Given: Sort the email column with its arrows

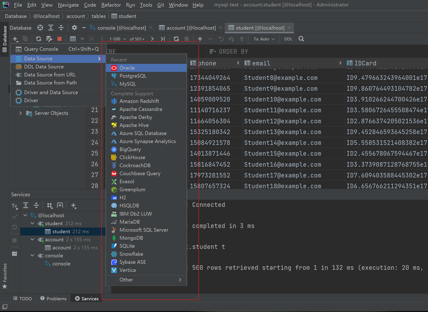Looking at the screenshot, I should pos(340,63).
